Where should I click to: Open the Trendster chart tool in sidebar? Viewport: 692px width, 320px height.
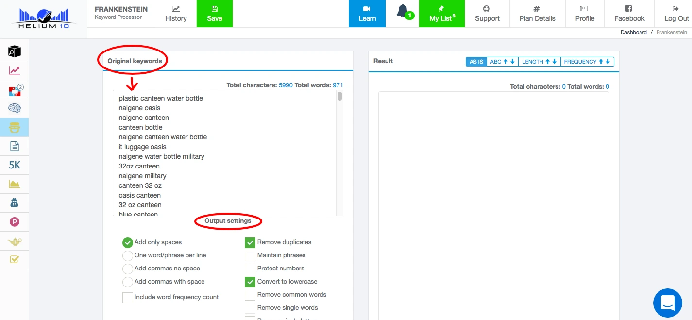[x=15, y=70]
